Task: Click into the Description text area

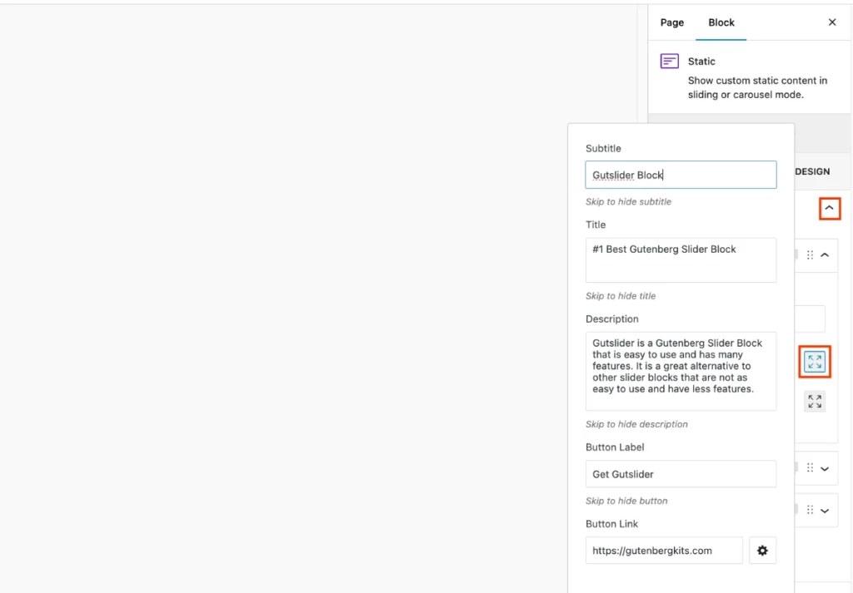Action: coord(681,371)
